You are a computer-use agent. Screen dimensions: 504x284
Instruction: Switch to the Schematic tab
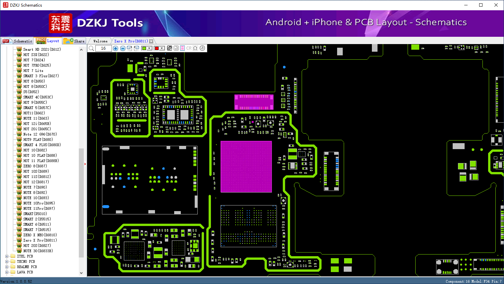coord(17,41)
